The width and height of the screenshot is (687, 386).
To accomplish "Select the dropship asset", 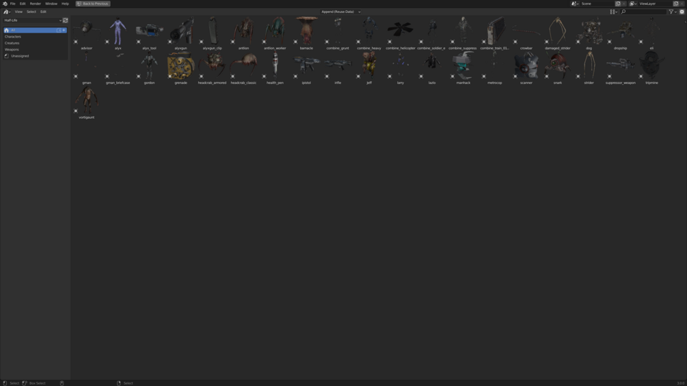I will click(621, 33).
